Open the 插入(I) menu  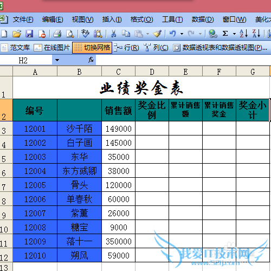coord(112,20)
